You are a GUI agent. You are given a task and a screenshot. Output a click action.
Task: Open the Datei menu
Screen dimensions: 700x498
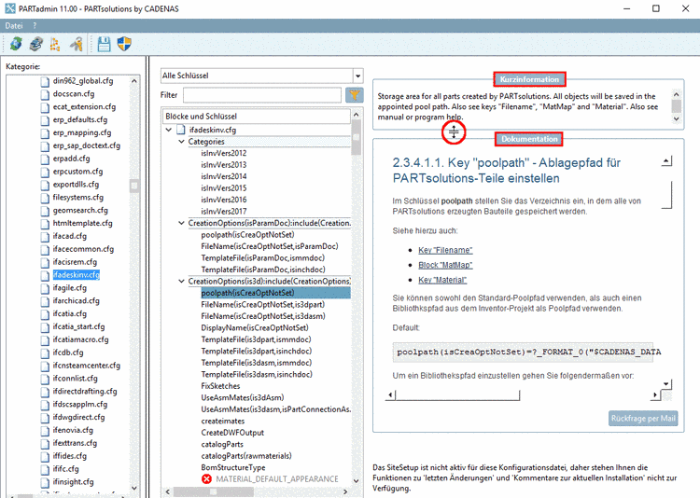14,26
